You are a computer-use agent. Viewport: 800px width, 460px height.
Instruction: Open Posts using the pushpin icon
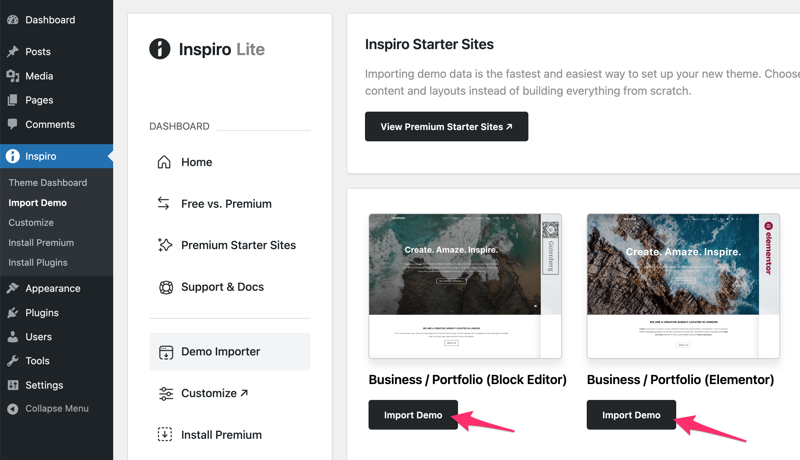[x=13, y=51]
